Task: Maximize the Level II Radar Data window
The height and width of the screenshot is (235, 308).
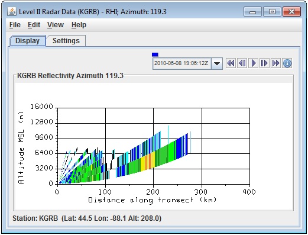Action: (272, 12)
